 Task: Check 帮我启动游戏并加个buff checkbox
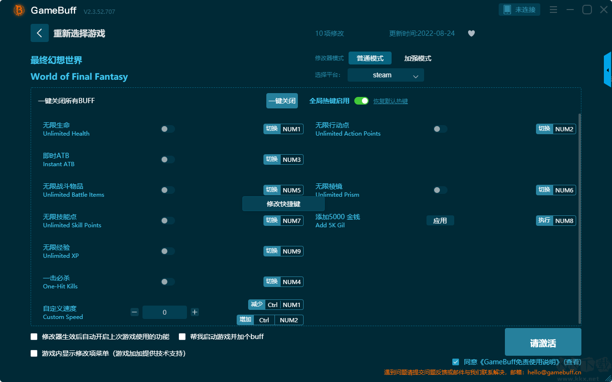coord(182,337)
